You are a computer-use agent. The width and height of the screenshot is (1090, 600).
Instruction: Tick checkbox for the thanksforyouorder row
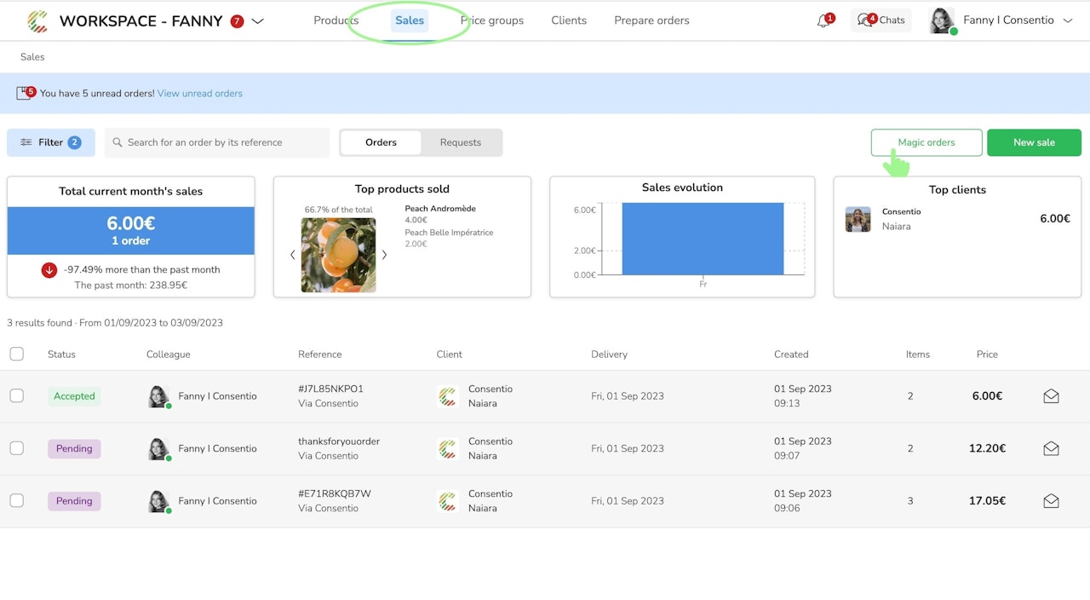17,449
